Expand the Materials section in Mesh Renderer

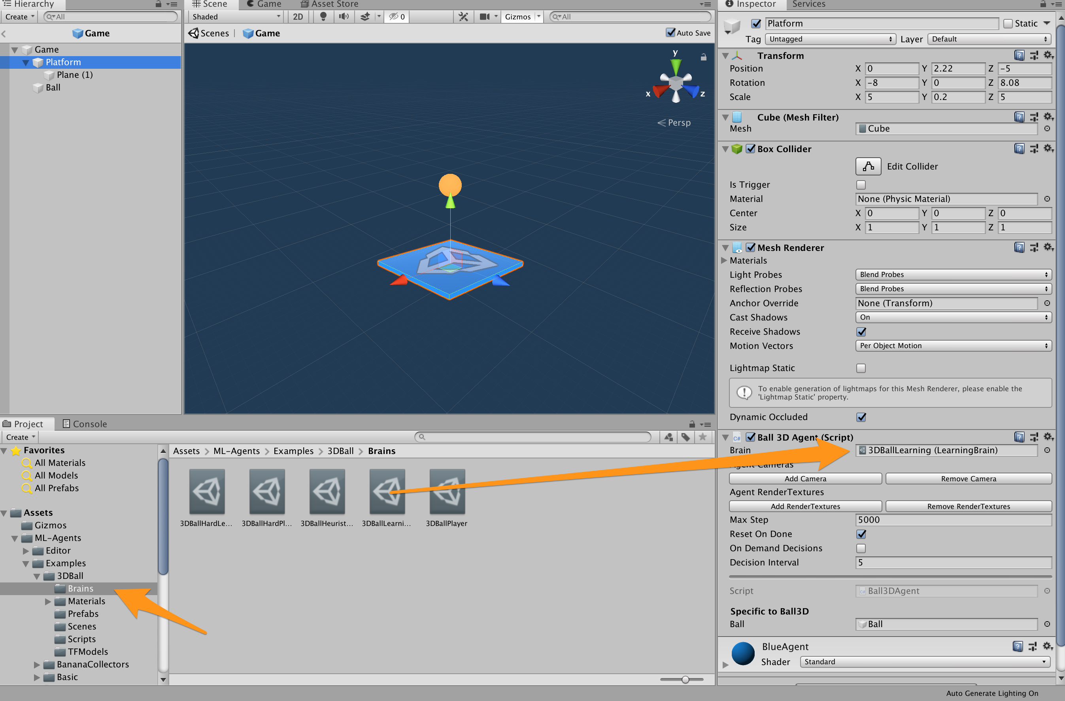click(x=725, y=260)
